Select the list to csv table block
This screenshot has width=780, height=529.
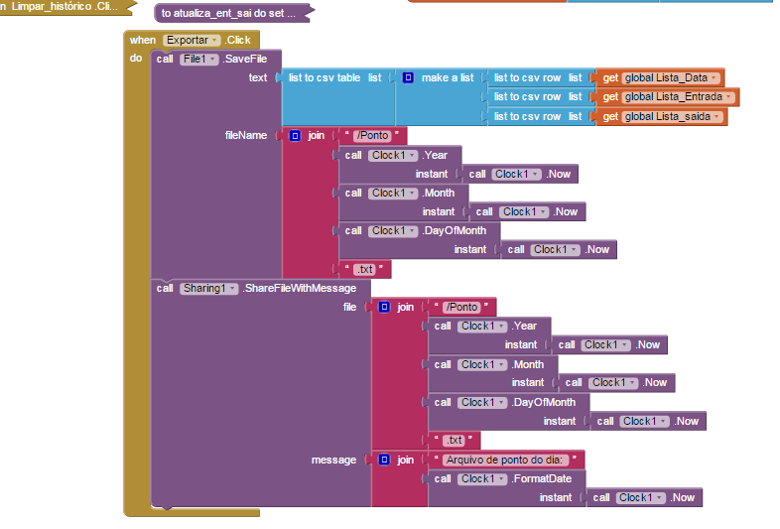(325, 78)
